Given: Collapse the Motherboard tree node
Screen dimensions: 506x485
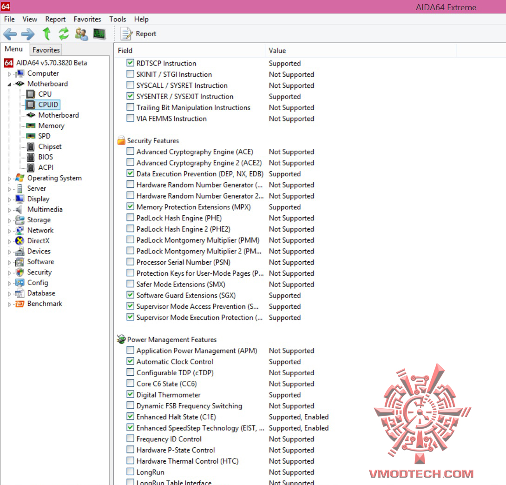Looking at the screenshot, I should point(9,84).
